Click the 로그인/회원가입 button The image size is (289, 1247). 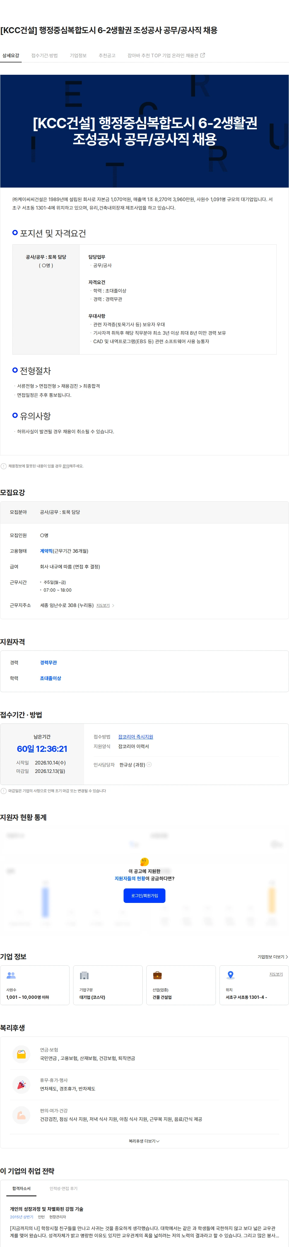pos(144,896)
